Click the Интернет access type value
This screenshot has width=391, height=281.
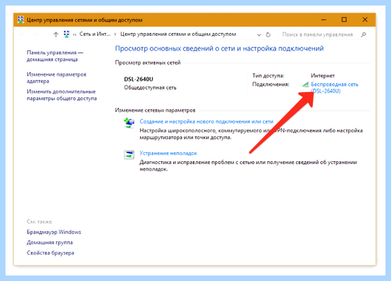323,75
